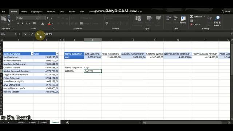This screenshot has width=233, height=131.
Task: Expand AutoSum dropdown arrow
Action: click(x=205, y=17)
